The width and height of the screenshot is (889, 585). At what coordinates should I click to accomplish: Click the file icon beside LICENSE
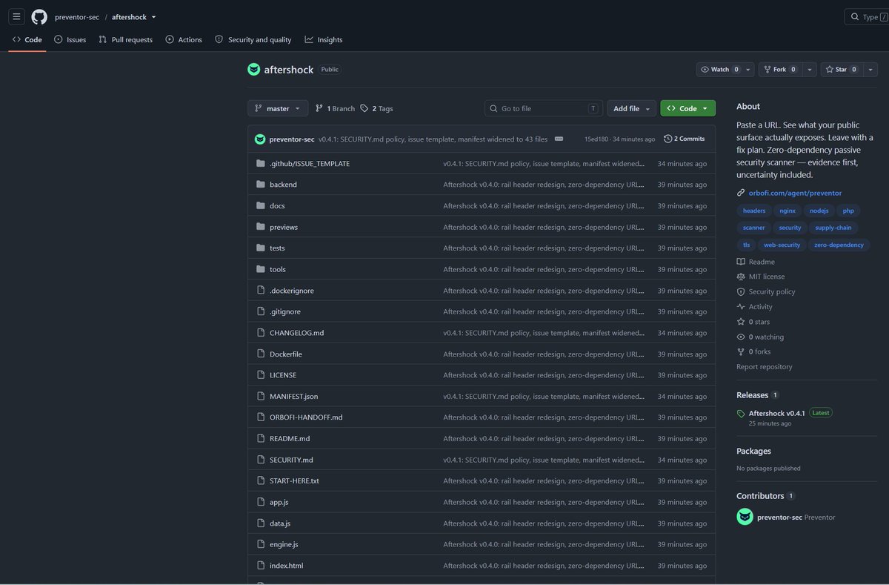coord(261,375)
